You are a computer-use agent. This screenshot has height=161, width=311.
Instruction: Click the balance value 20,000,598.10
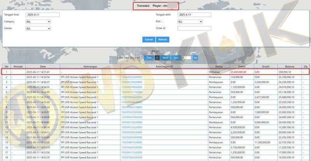click(x=287, y=132)
